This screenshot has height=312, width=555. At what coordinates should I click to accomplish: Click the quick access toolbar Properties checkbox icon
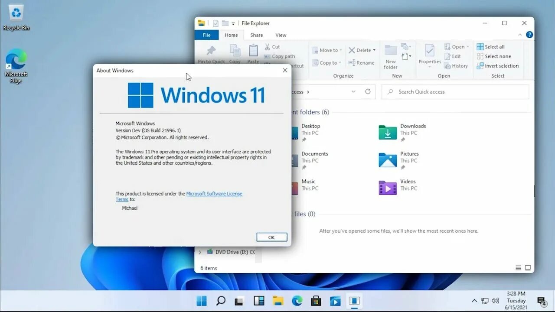tap(215, 23)
